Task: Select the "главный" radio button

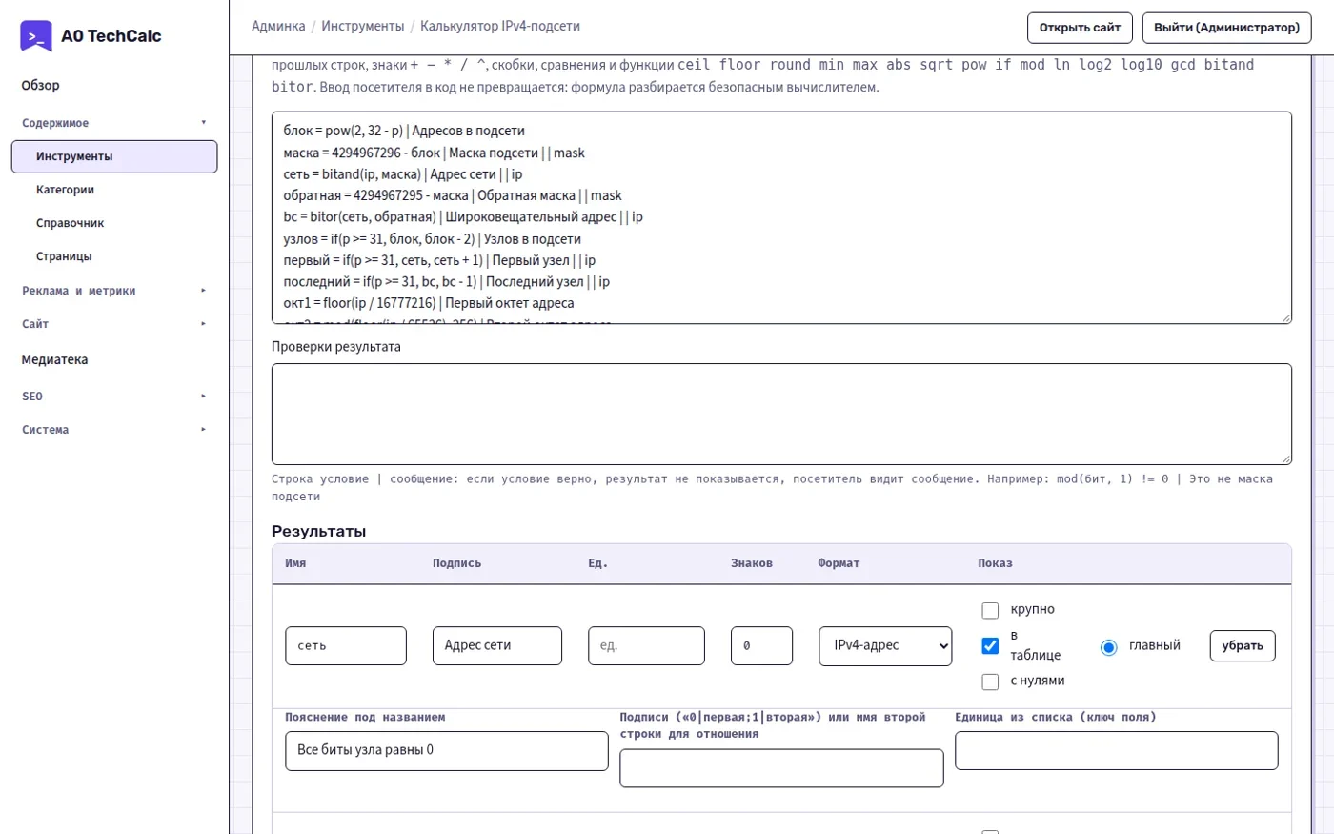Action: point(1108,647)
